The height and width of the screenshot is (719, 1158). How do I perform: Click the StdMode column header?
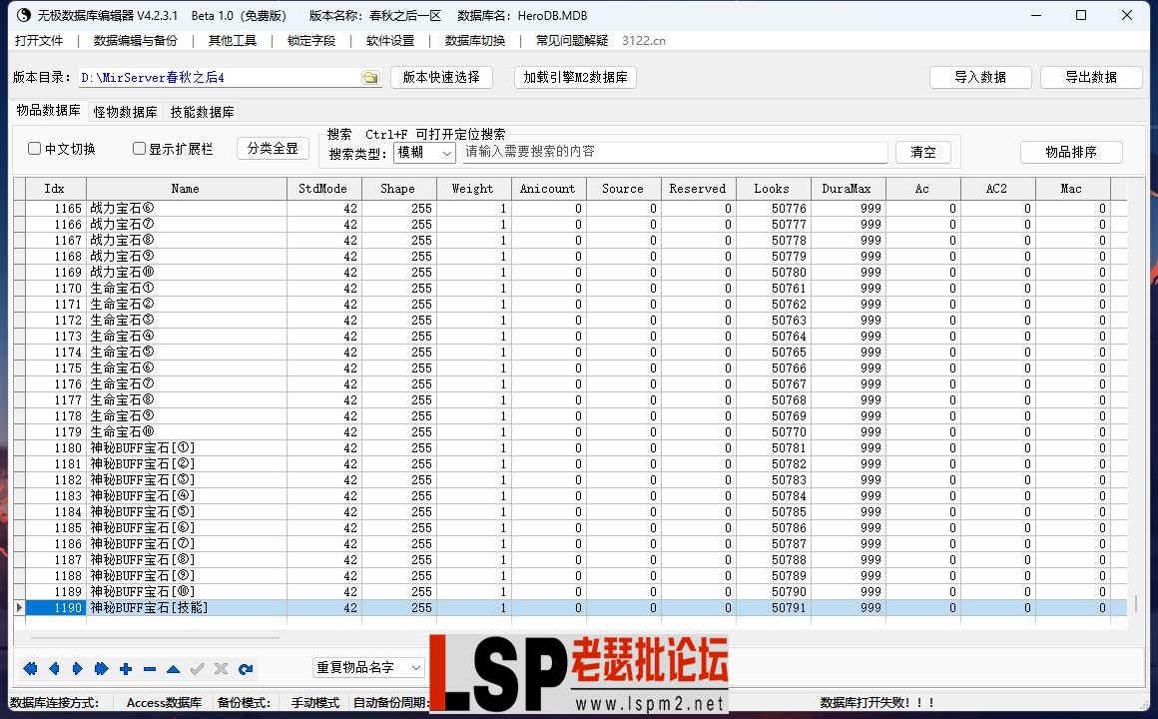click(324, 189)
